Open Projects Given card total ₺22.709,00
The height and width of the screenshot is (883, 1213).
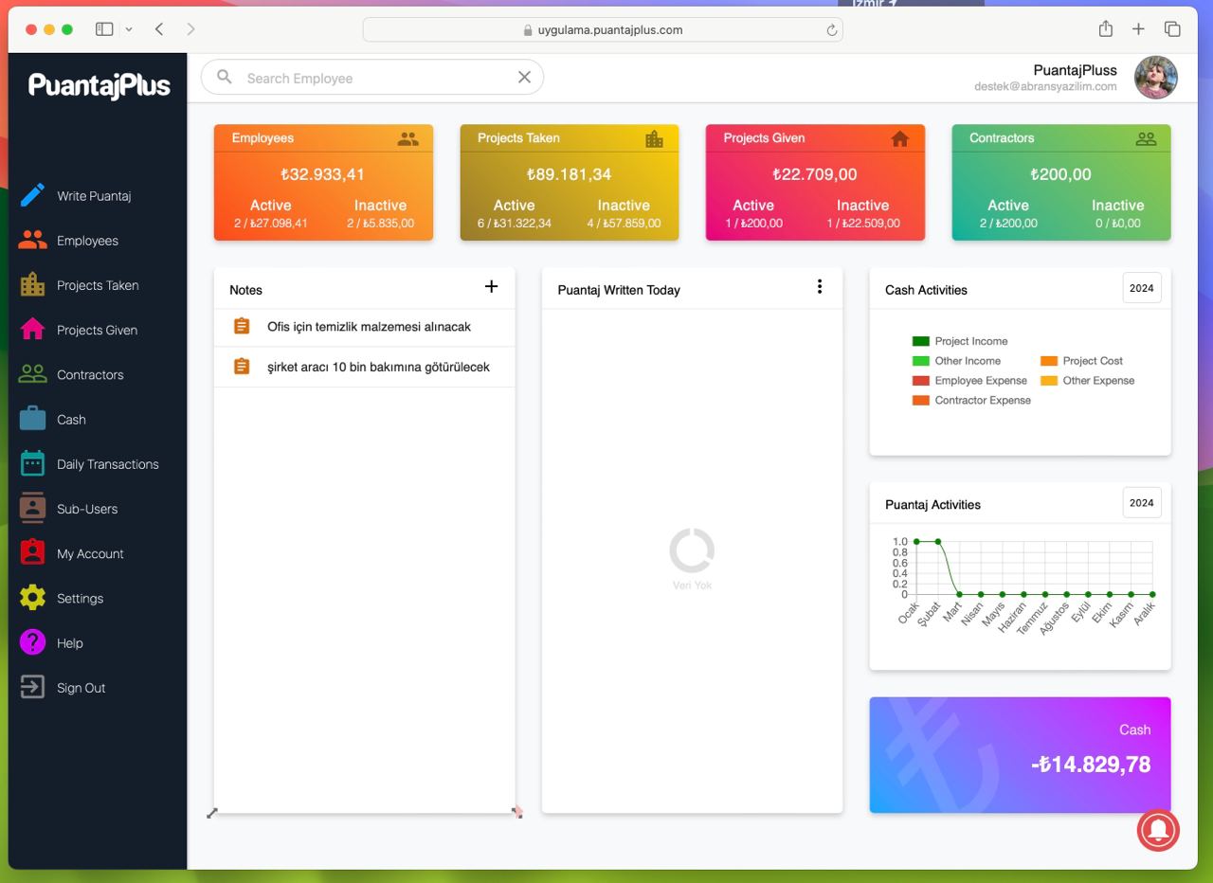815,174
